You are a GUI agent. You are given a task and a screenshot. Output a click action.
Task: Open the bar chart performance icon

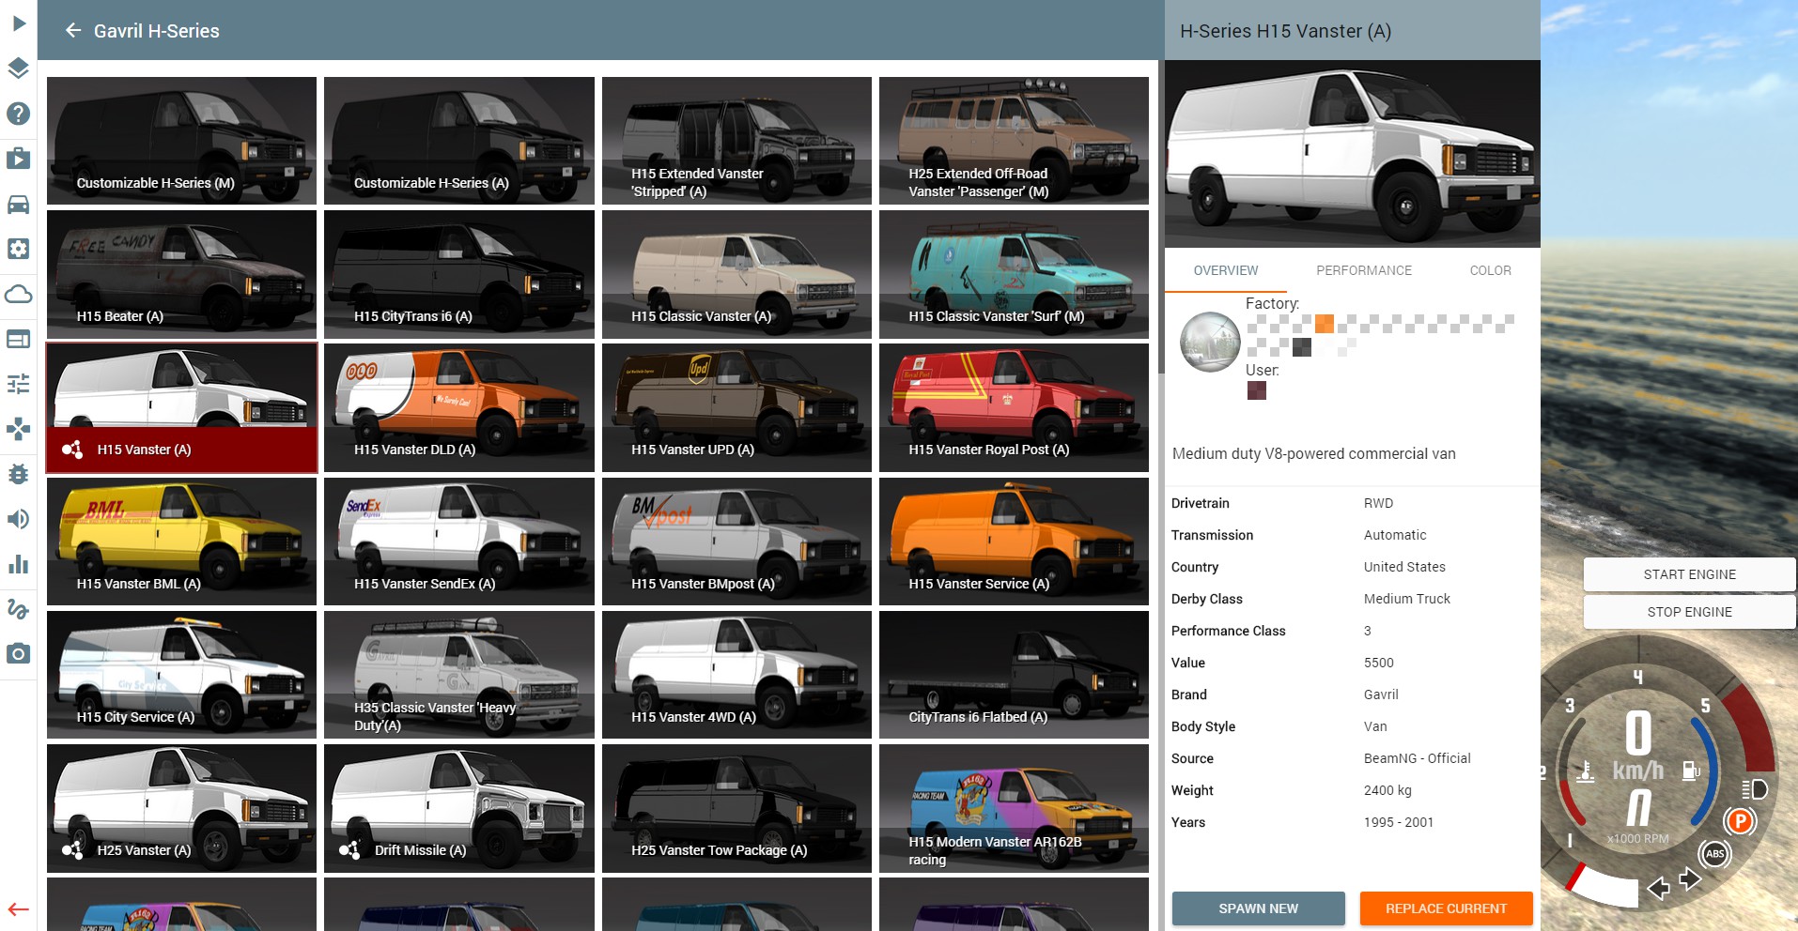coord(18,564)
